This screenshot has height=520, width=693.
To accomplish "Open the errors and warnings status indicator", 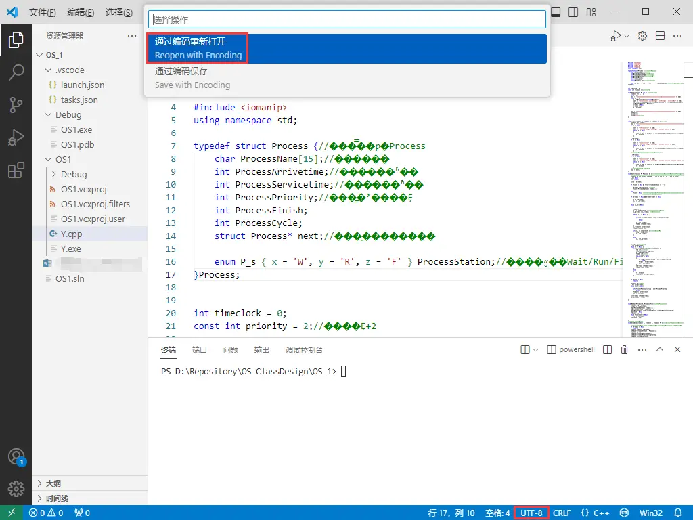I will 46,513.
